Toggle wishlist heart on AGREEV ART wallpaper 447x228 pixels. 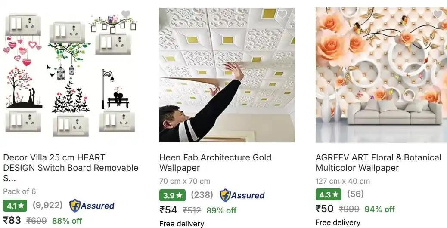[438, 14]
